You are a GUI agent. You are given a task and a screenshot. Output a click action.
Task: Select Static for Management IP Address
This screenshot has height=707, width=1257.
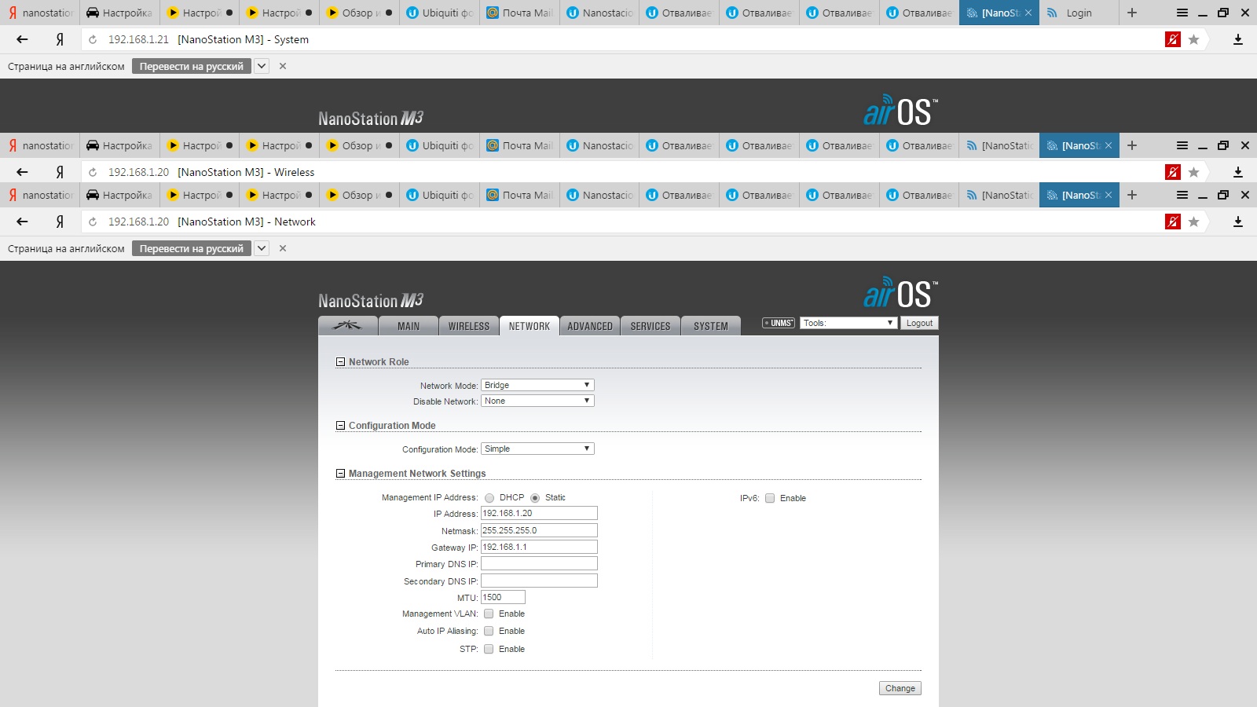pos(535,498)
